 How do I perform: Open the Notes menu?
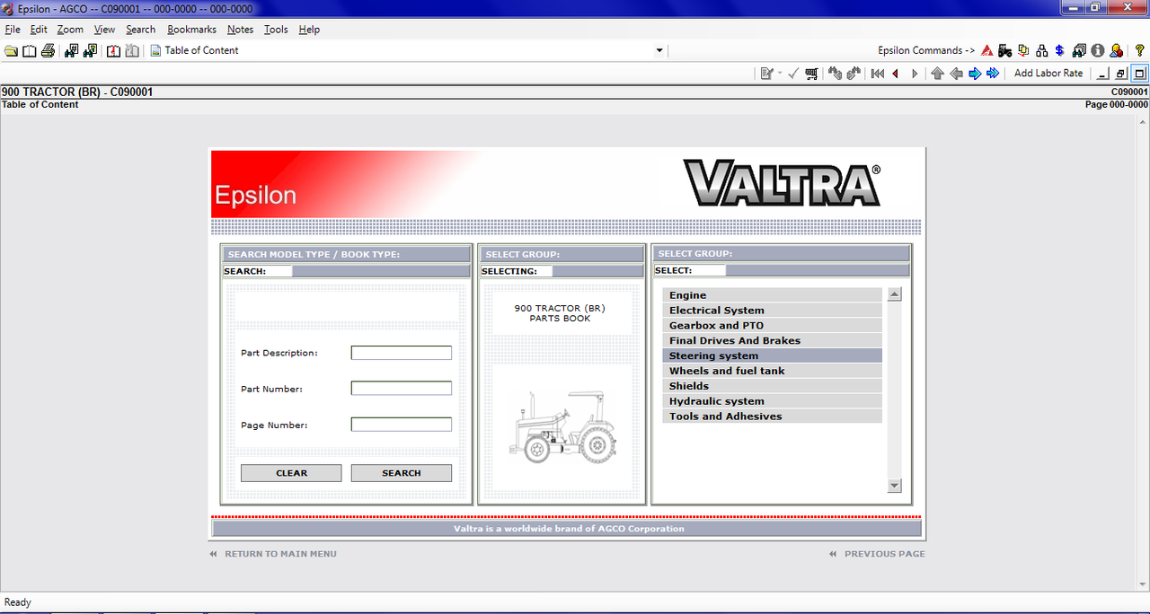tap(240, 30)
